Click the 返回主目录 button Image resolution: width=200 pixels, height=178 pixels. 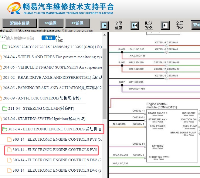tap(19, 23)
